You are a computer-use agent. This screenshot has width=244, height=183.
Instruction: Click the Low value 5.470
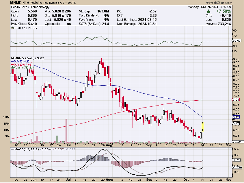32,20
